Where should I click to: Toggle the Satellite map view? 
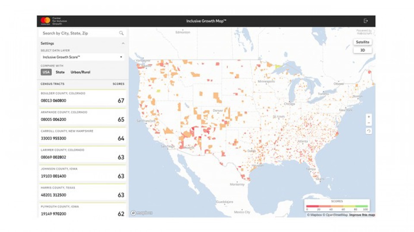(362, 42)
